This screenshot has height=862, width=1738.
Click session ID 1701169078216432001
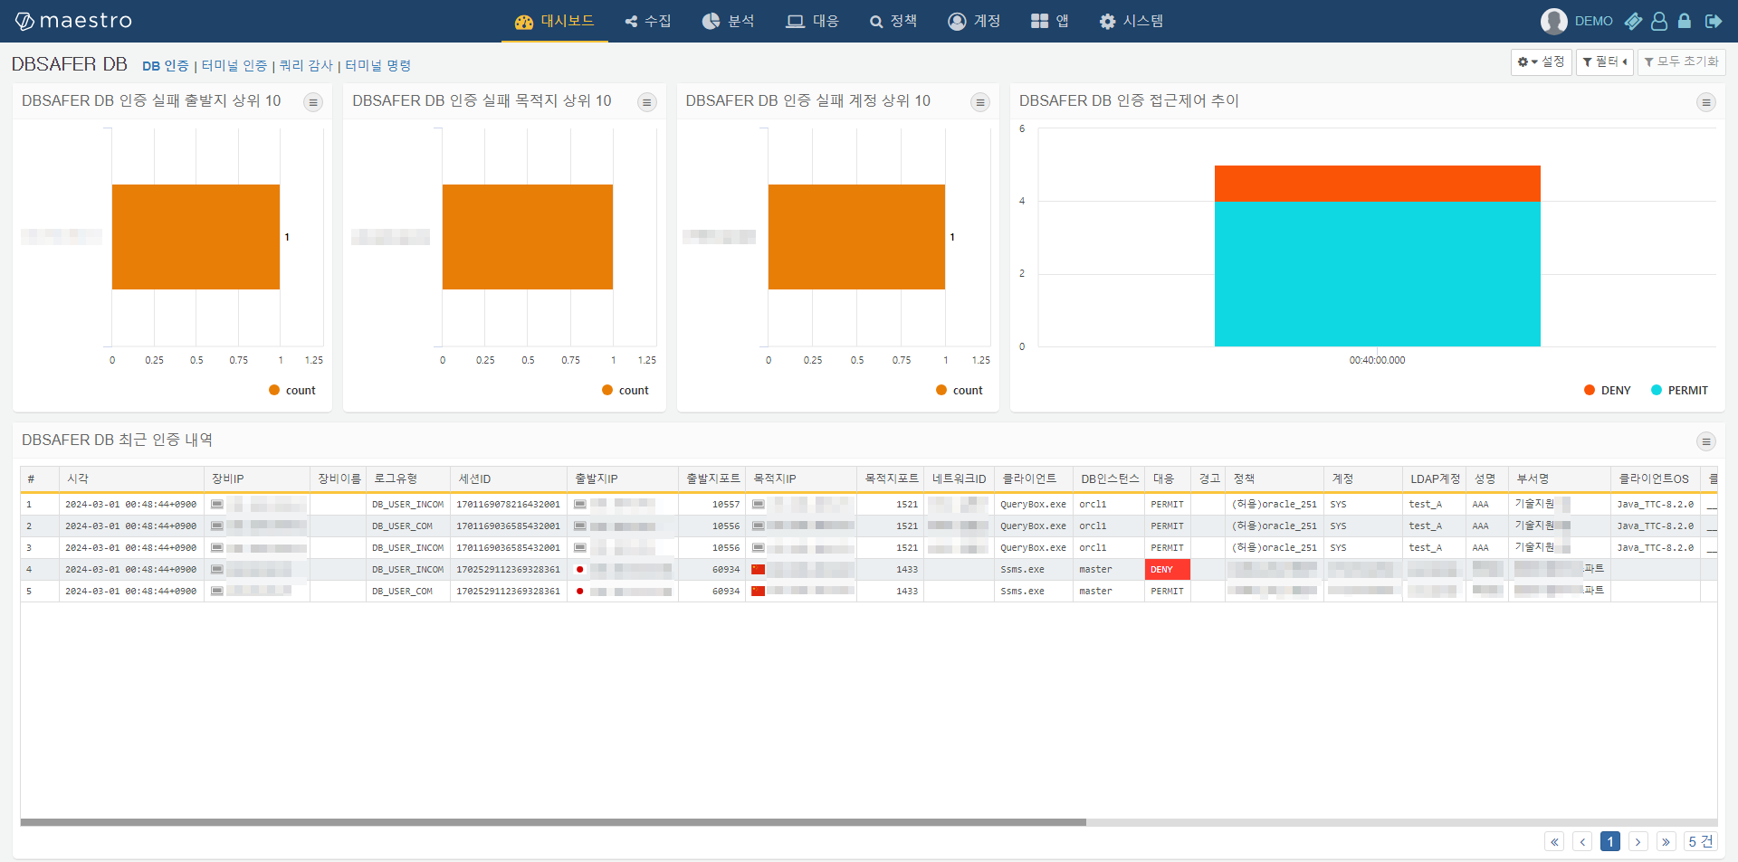(x=509, y=504)
